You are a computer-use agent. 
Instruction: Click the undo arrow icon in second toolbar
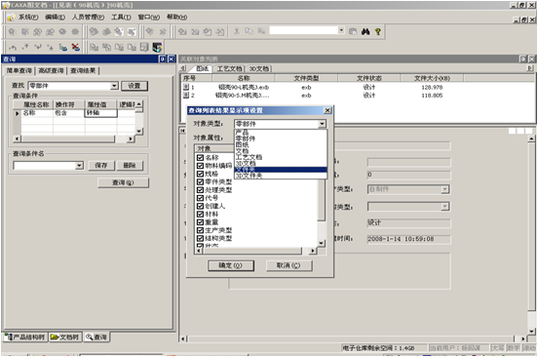click(x=13, y=47)
